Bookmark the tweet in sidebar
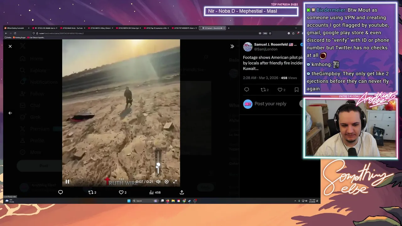This screenshot has width=402, height=226. coord(296,90)
